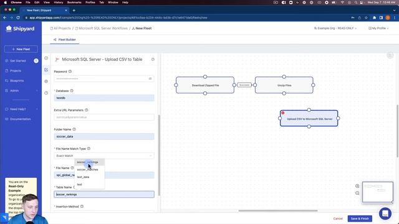Select soccer_matches from suggestion list
Viewport: 399px width, 224px height.
click(89, 169)
